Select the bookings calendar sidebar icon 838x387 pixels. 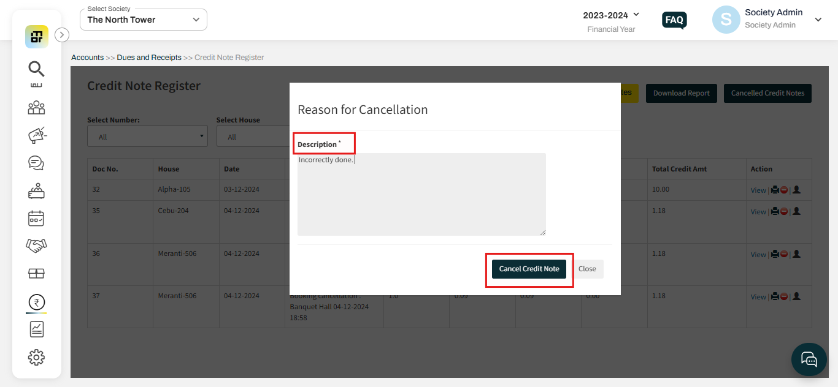click(x=36, y=218)
